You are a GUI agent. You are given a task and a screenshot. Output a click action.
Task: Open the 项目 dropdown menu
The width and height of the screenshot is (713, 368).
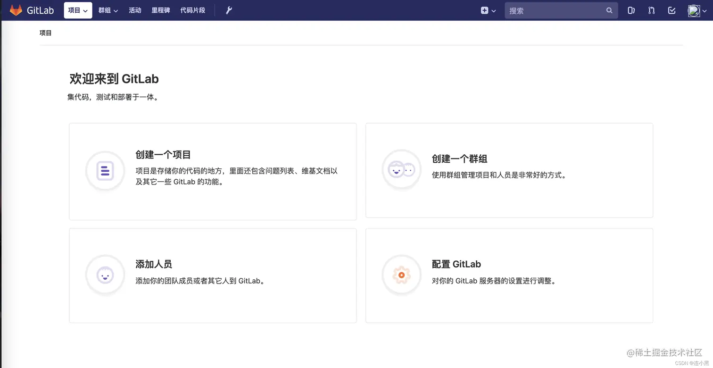[x=78, y=10]
